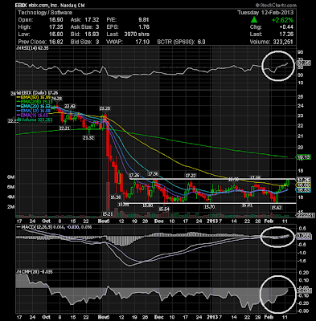Click the EBIX ticker symbol in header
316x321 pixels.
tap(23, 5)
